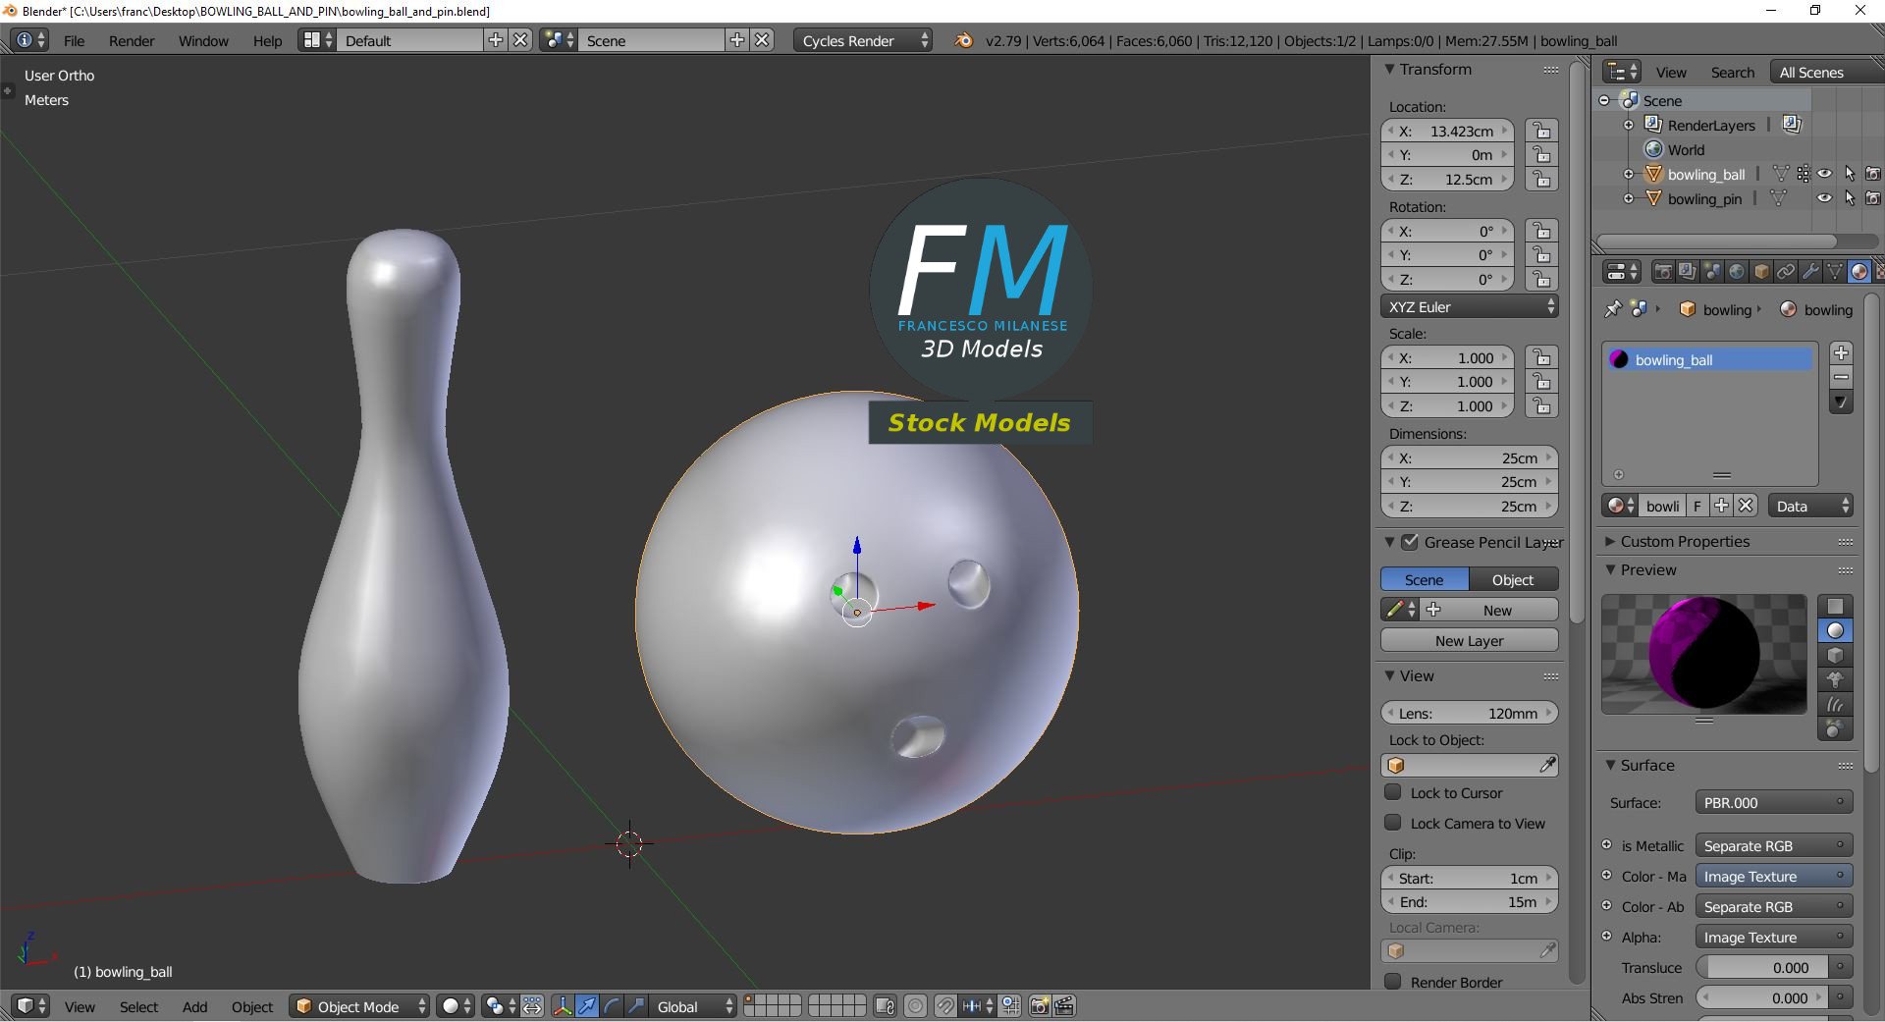
Task: Open the Render menu
Action: pyautogui.click(x=131, y=40)
